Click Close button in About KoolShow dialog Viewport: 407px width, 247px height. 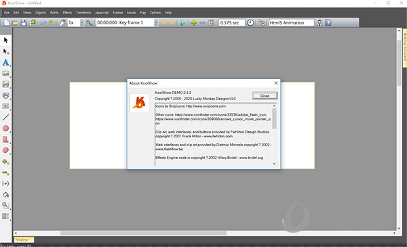265,95
